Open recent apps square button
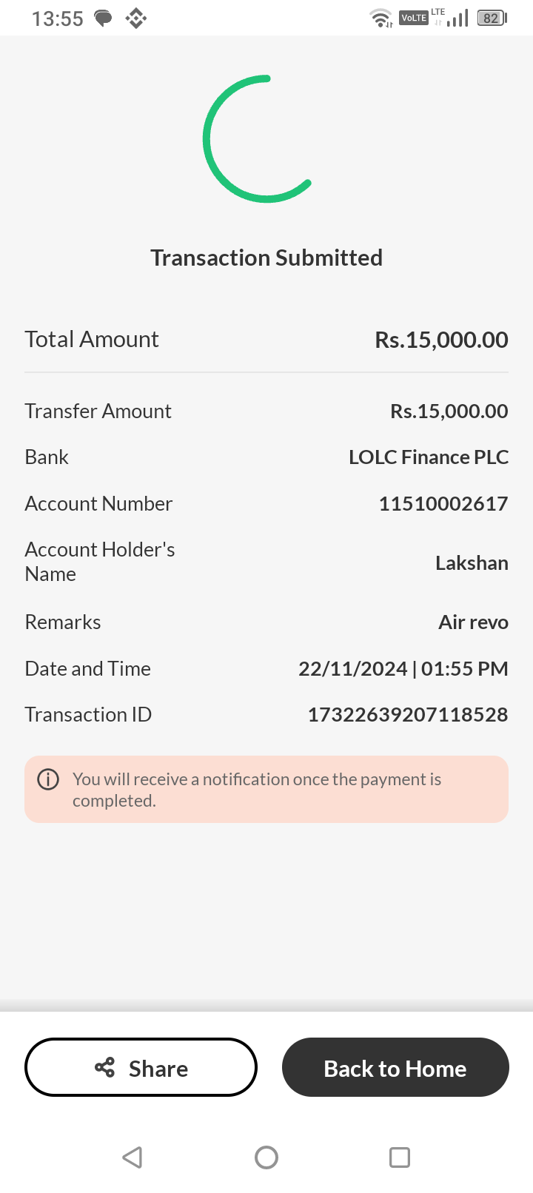The image size is (533, 1193). [400, 1157]
